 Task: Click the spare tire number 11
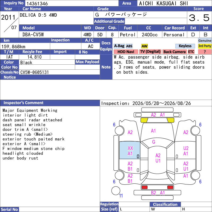[121, 196]
